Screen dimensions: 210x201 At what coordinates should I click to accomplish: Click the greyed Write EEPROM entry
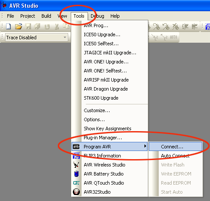click(x=176, y=174)
